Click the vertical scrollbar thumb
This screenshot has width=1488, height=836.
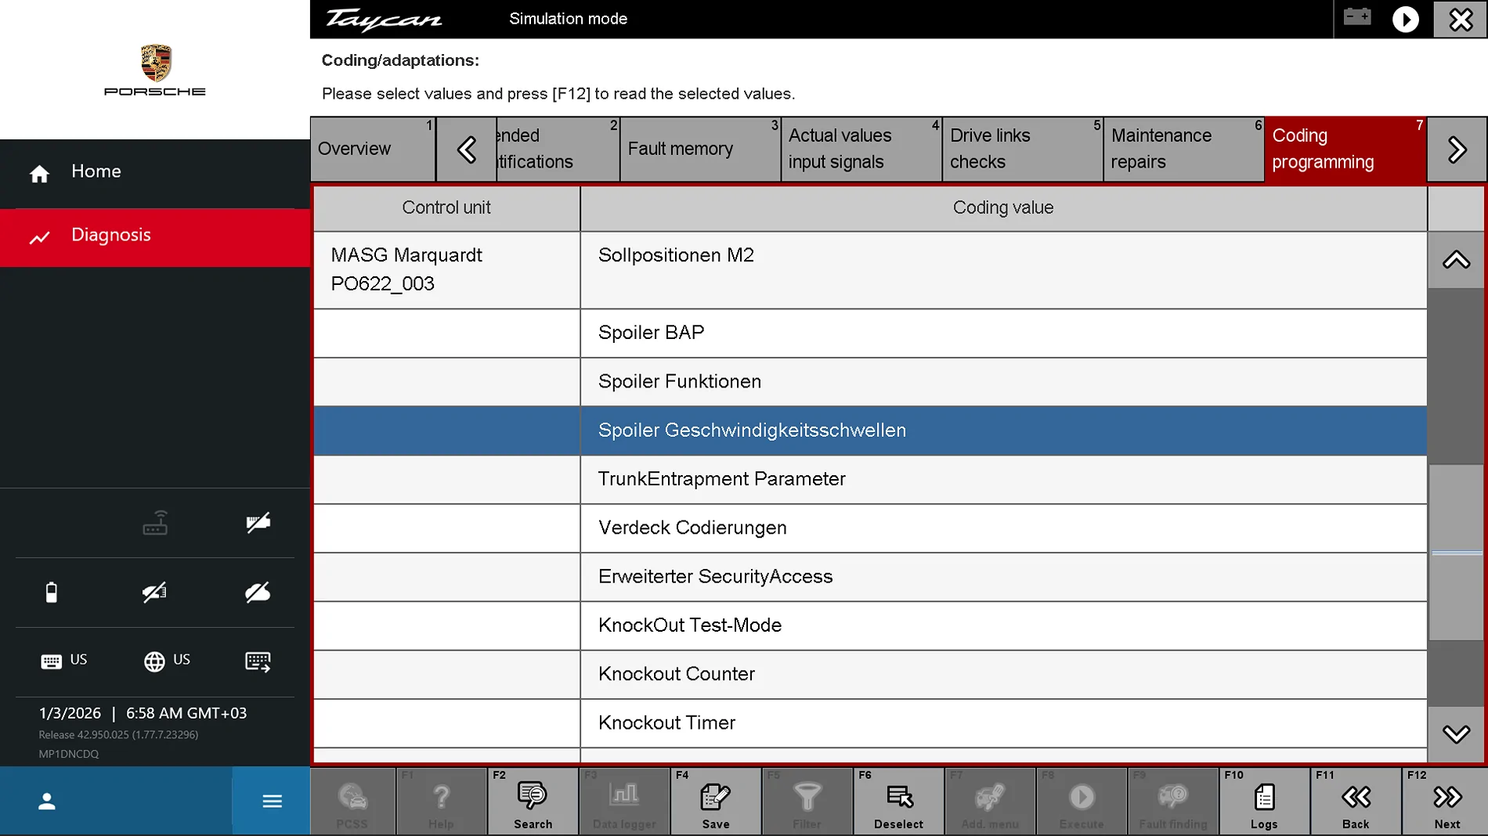(1456, 553)
